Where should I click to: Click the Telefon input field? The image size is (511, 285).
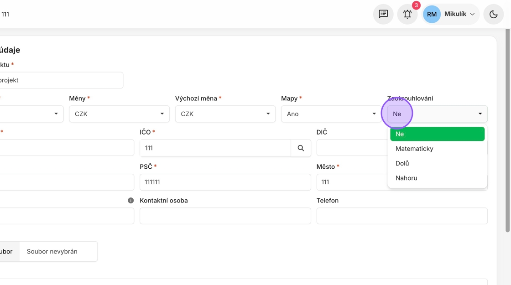pyautogui.click(x=402, y=216)
